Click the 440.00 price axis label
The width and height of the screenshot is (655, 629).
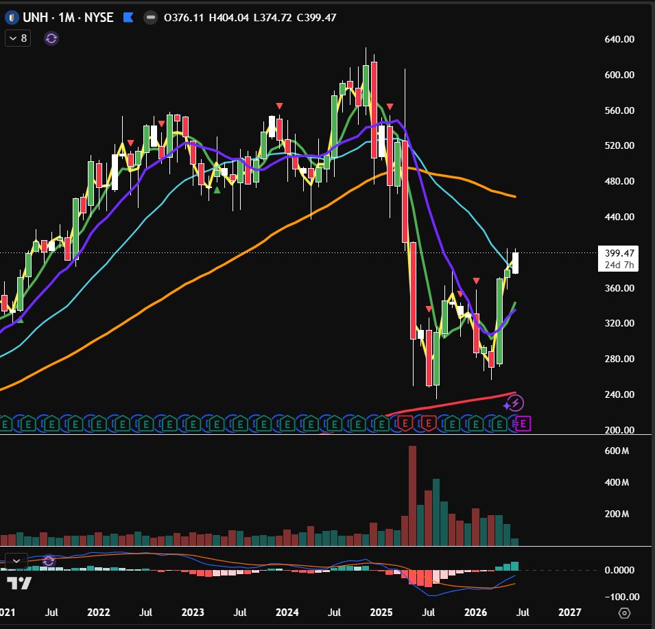619,217
